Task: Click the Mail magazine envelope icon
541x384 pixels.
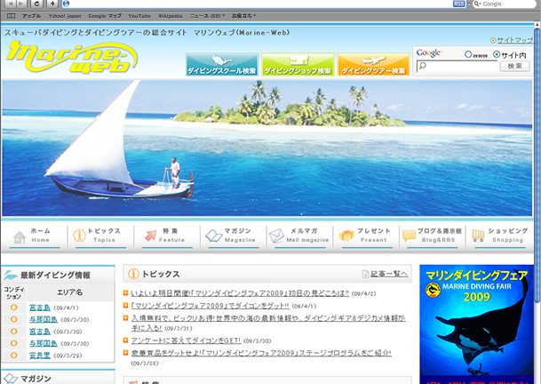Action: [x=278, y=236]
